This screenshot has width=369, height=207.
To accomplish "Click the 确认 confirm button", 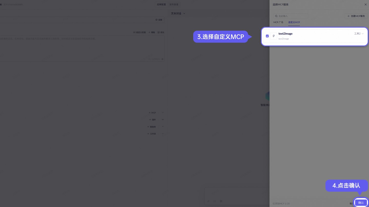I will point(361,203).
